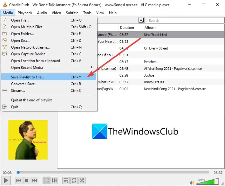Open the Media menu

8,13
